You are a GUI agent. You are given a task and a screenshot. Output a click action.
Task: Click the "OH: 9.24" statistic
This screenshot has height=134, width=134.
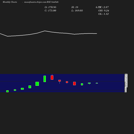(103, 11)
